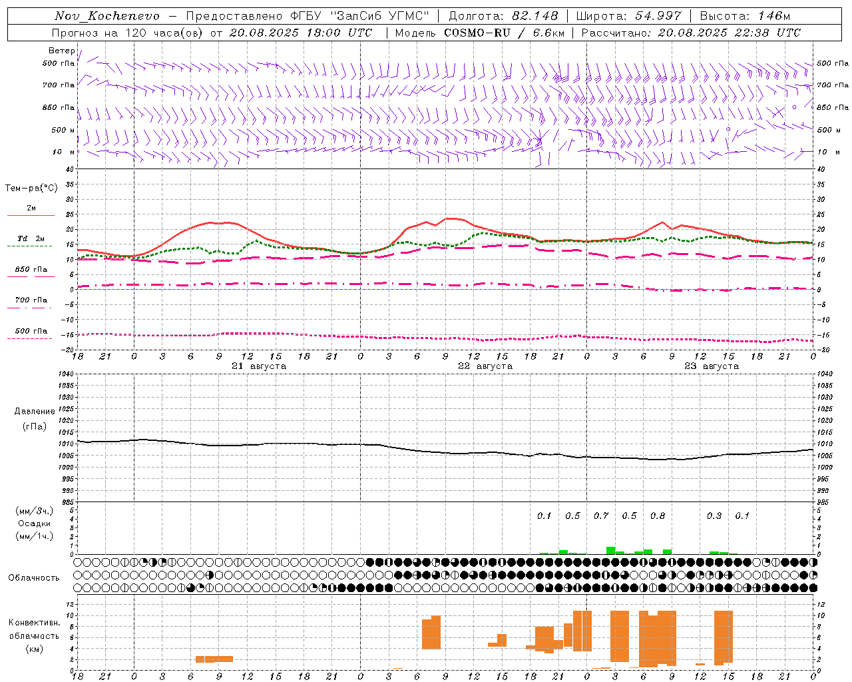Click the '22 августа' date label
852x682 pixels.
pyautogui.click(x=485, y=366)
